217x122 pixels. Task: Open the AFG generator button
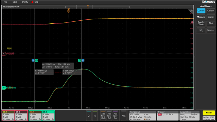(123, 116)
